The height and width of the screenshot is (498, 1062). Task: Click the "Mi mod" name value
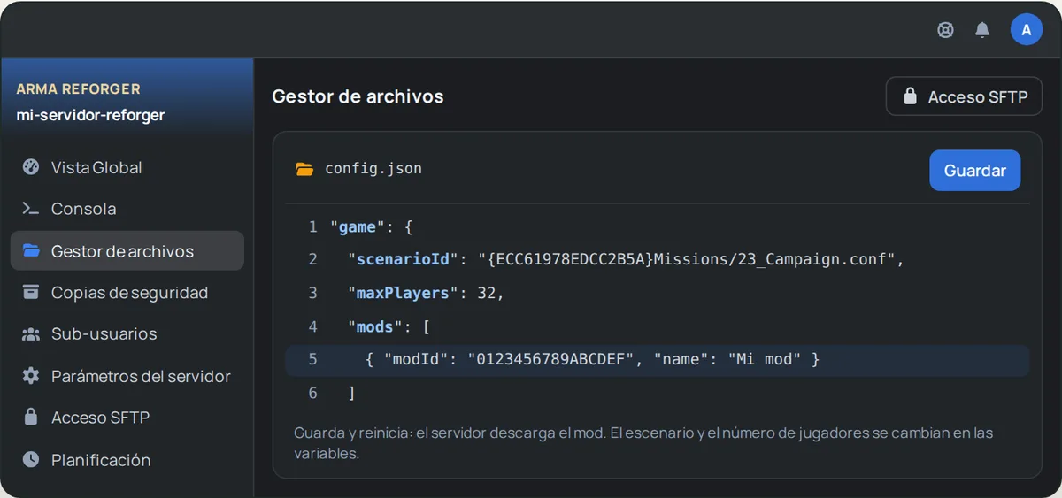point(766,360)
